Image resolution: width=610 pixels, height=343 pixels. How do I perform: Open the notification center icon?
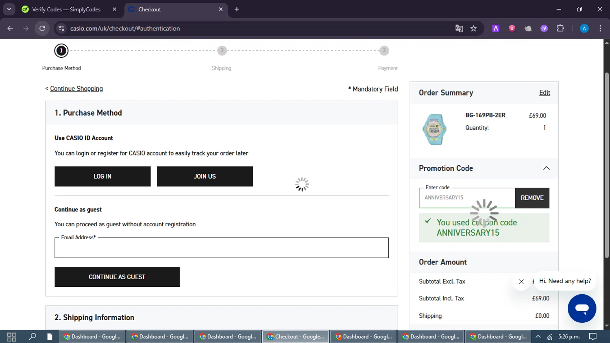[x=593, y=337]
